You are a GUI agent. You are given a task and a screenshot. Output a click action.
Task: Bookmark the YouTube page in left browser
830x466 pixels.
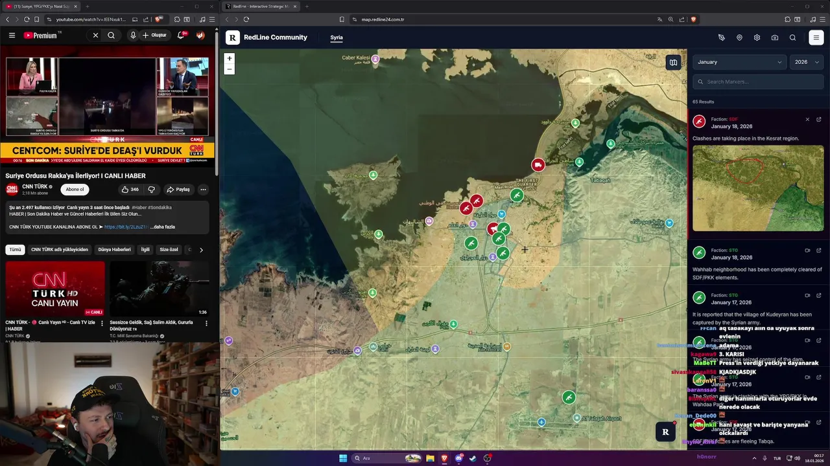pyautogui.click(x=36, y=19)
